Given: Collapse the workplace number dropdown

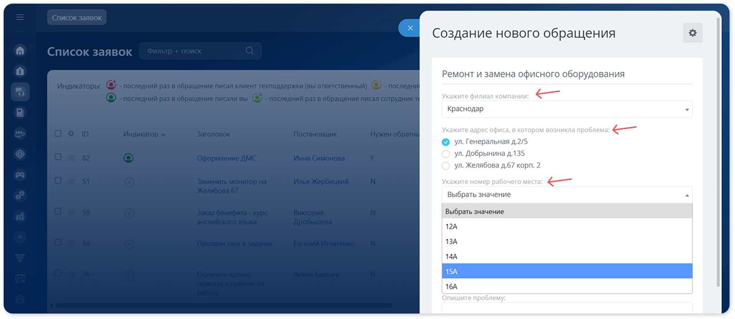Looking at the screenshot, I should point(567,195).
